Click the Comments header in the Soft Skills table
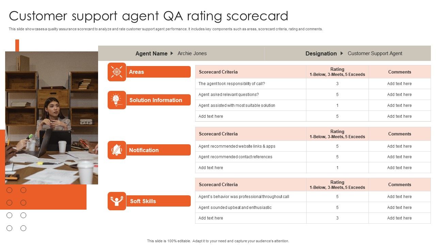 (x=400, y=184)
